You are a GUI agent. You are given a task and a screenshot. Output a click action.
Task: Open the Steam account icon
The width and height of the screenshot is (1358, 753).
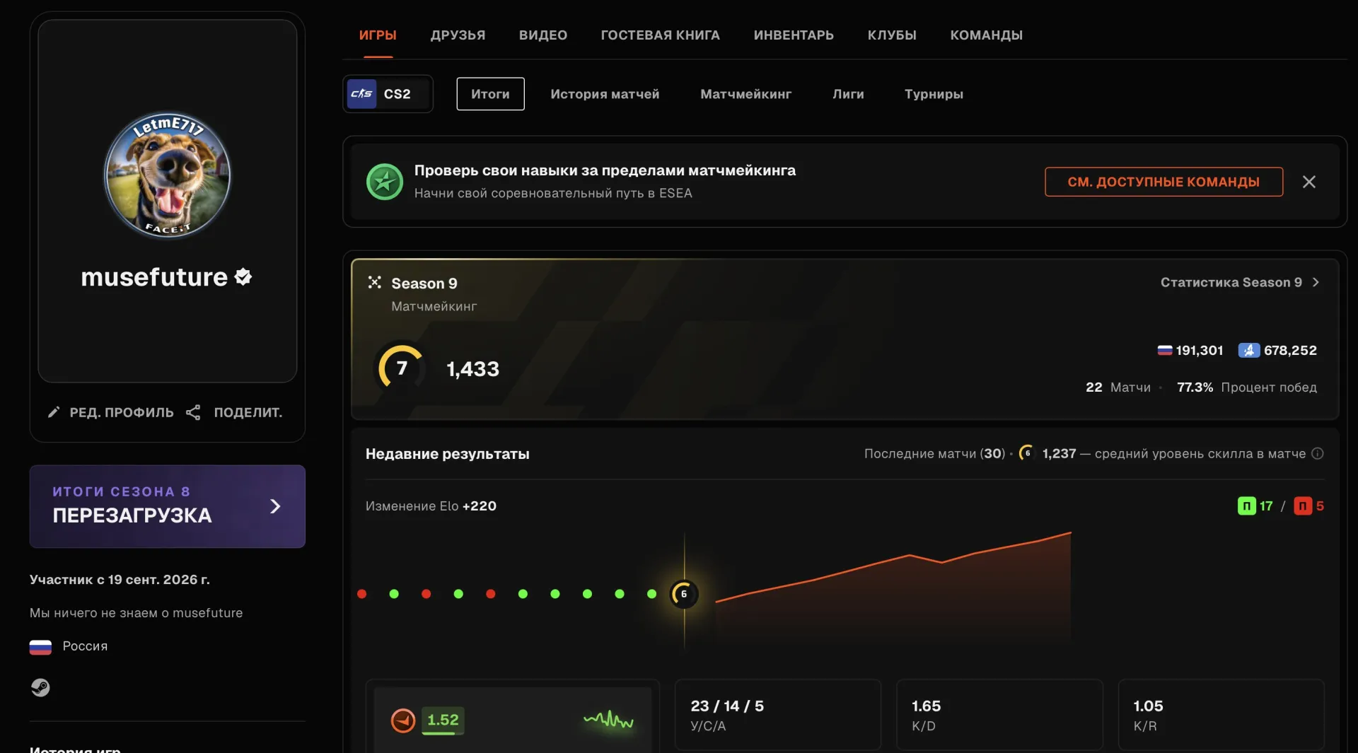pos(40,687)
